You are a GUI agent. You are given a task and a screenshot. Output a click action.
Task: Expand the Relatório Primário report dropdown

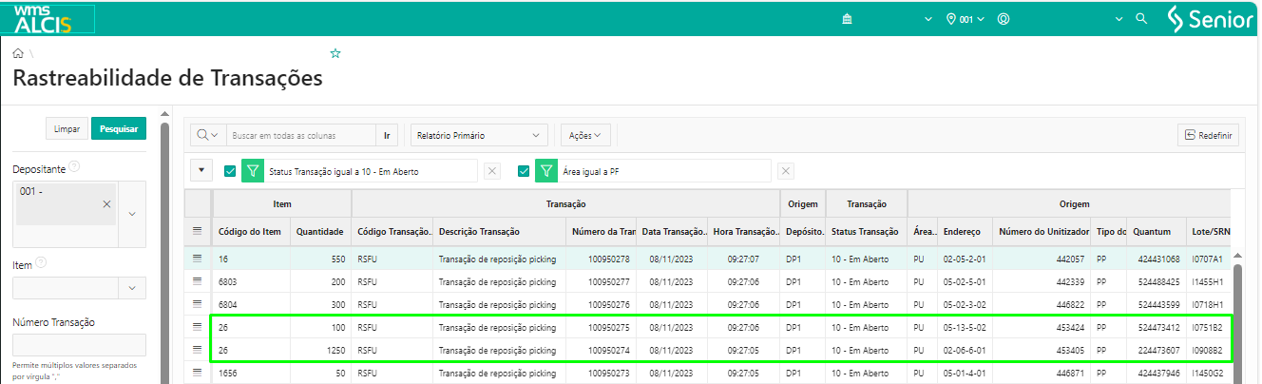pos(479,136)
